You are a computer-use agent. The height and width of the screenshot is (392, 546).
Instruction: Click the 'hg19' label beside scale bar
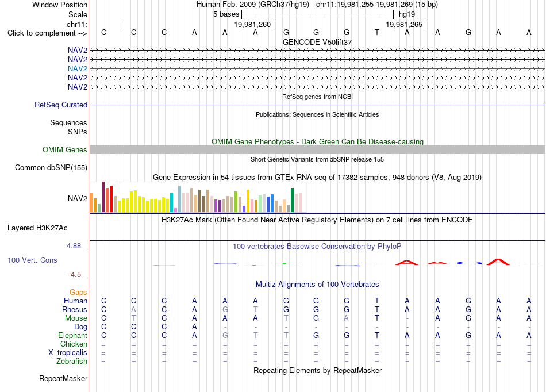click(407, 14)
